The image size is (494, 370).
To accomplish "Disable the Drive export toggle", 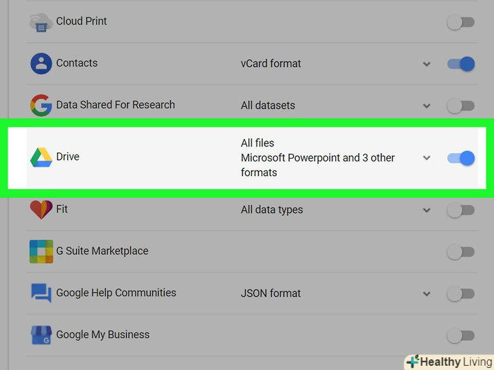I will click(x=461, y=158).
